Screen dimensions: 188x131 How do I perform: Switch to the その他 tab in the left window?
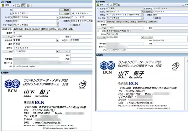(37, 29)
